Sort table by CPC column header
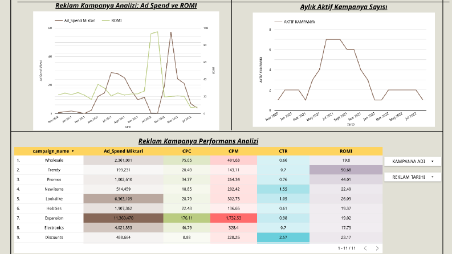The image size is (452, 254). tap(186, 151)
